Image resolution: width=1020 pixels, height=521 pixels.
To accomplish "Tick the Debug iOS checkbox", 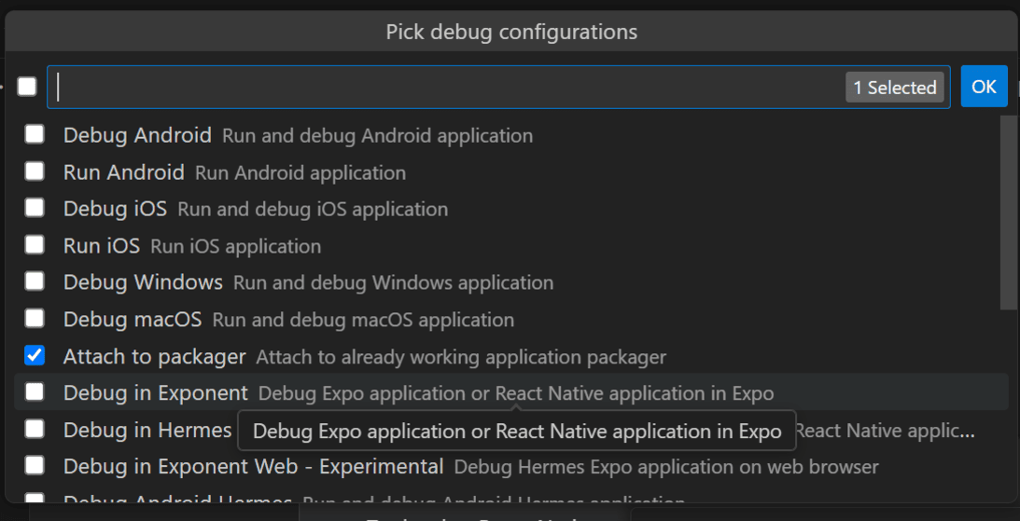I will coord(35,208).
